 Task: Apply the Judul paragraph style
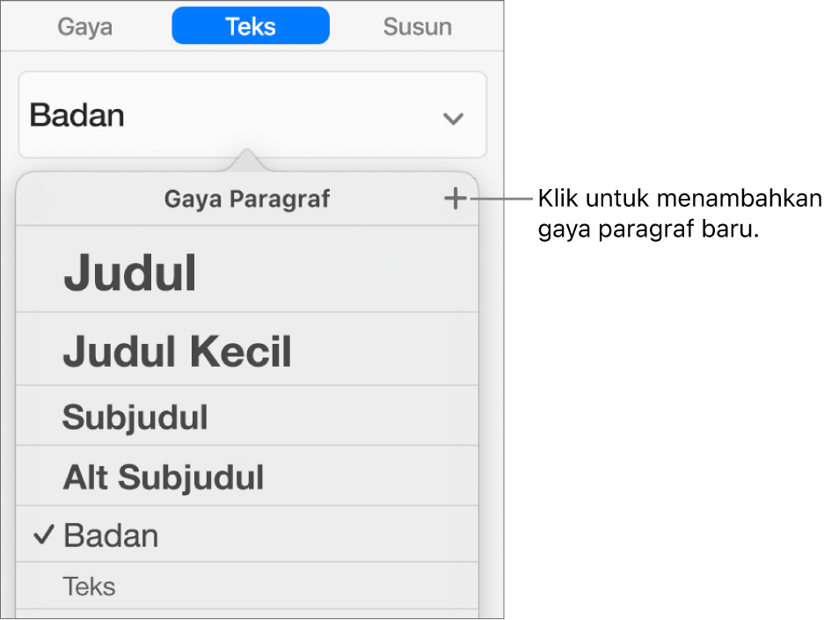click(x=247, y=270)
